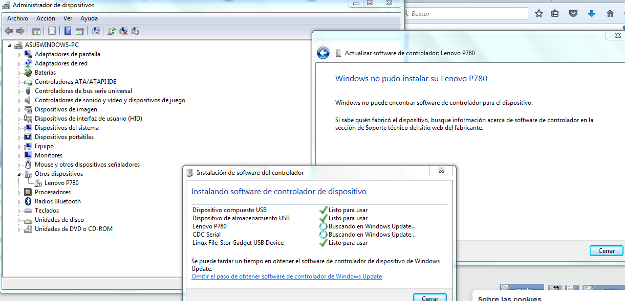Expand Dispositivos de interfaz de usuario (HID)
The height and width of the screenshot is (301, 625).
(x=20, y=119)
